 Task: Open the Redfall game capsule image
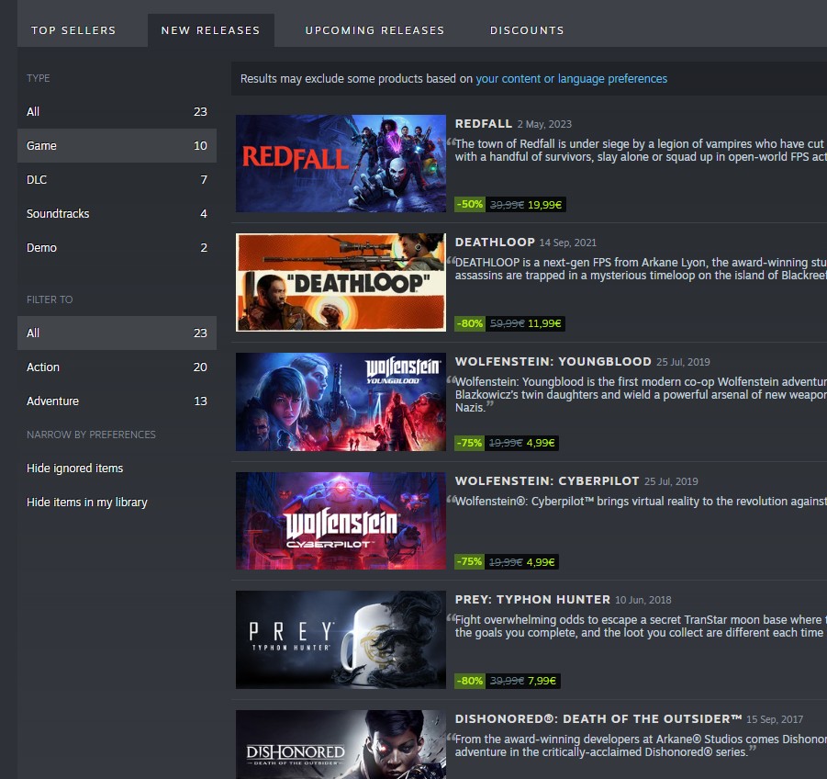coord(341,164)
